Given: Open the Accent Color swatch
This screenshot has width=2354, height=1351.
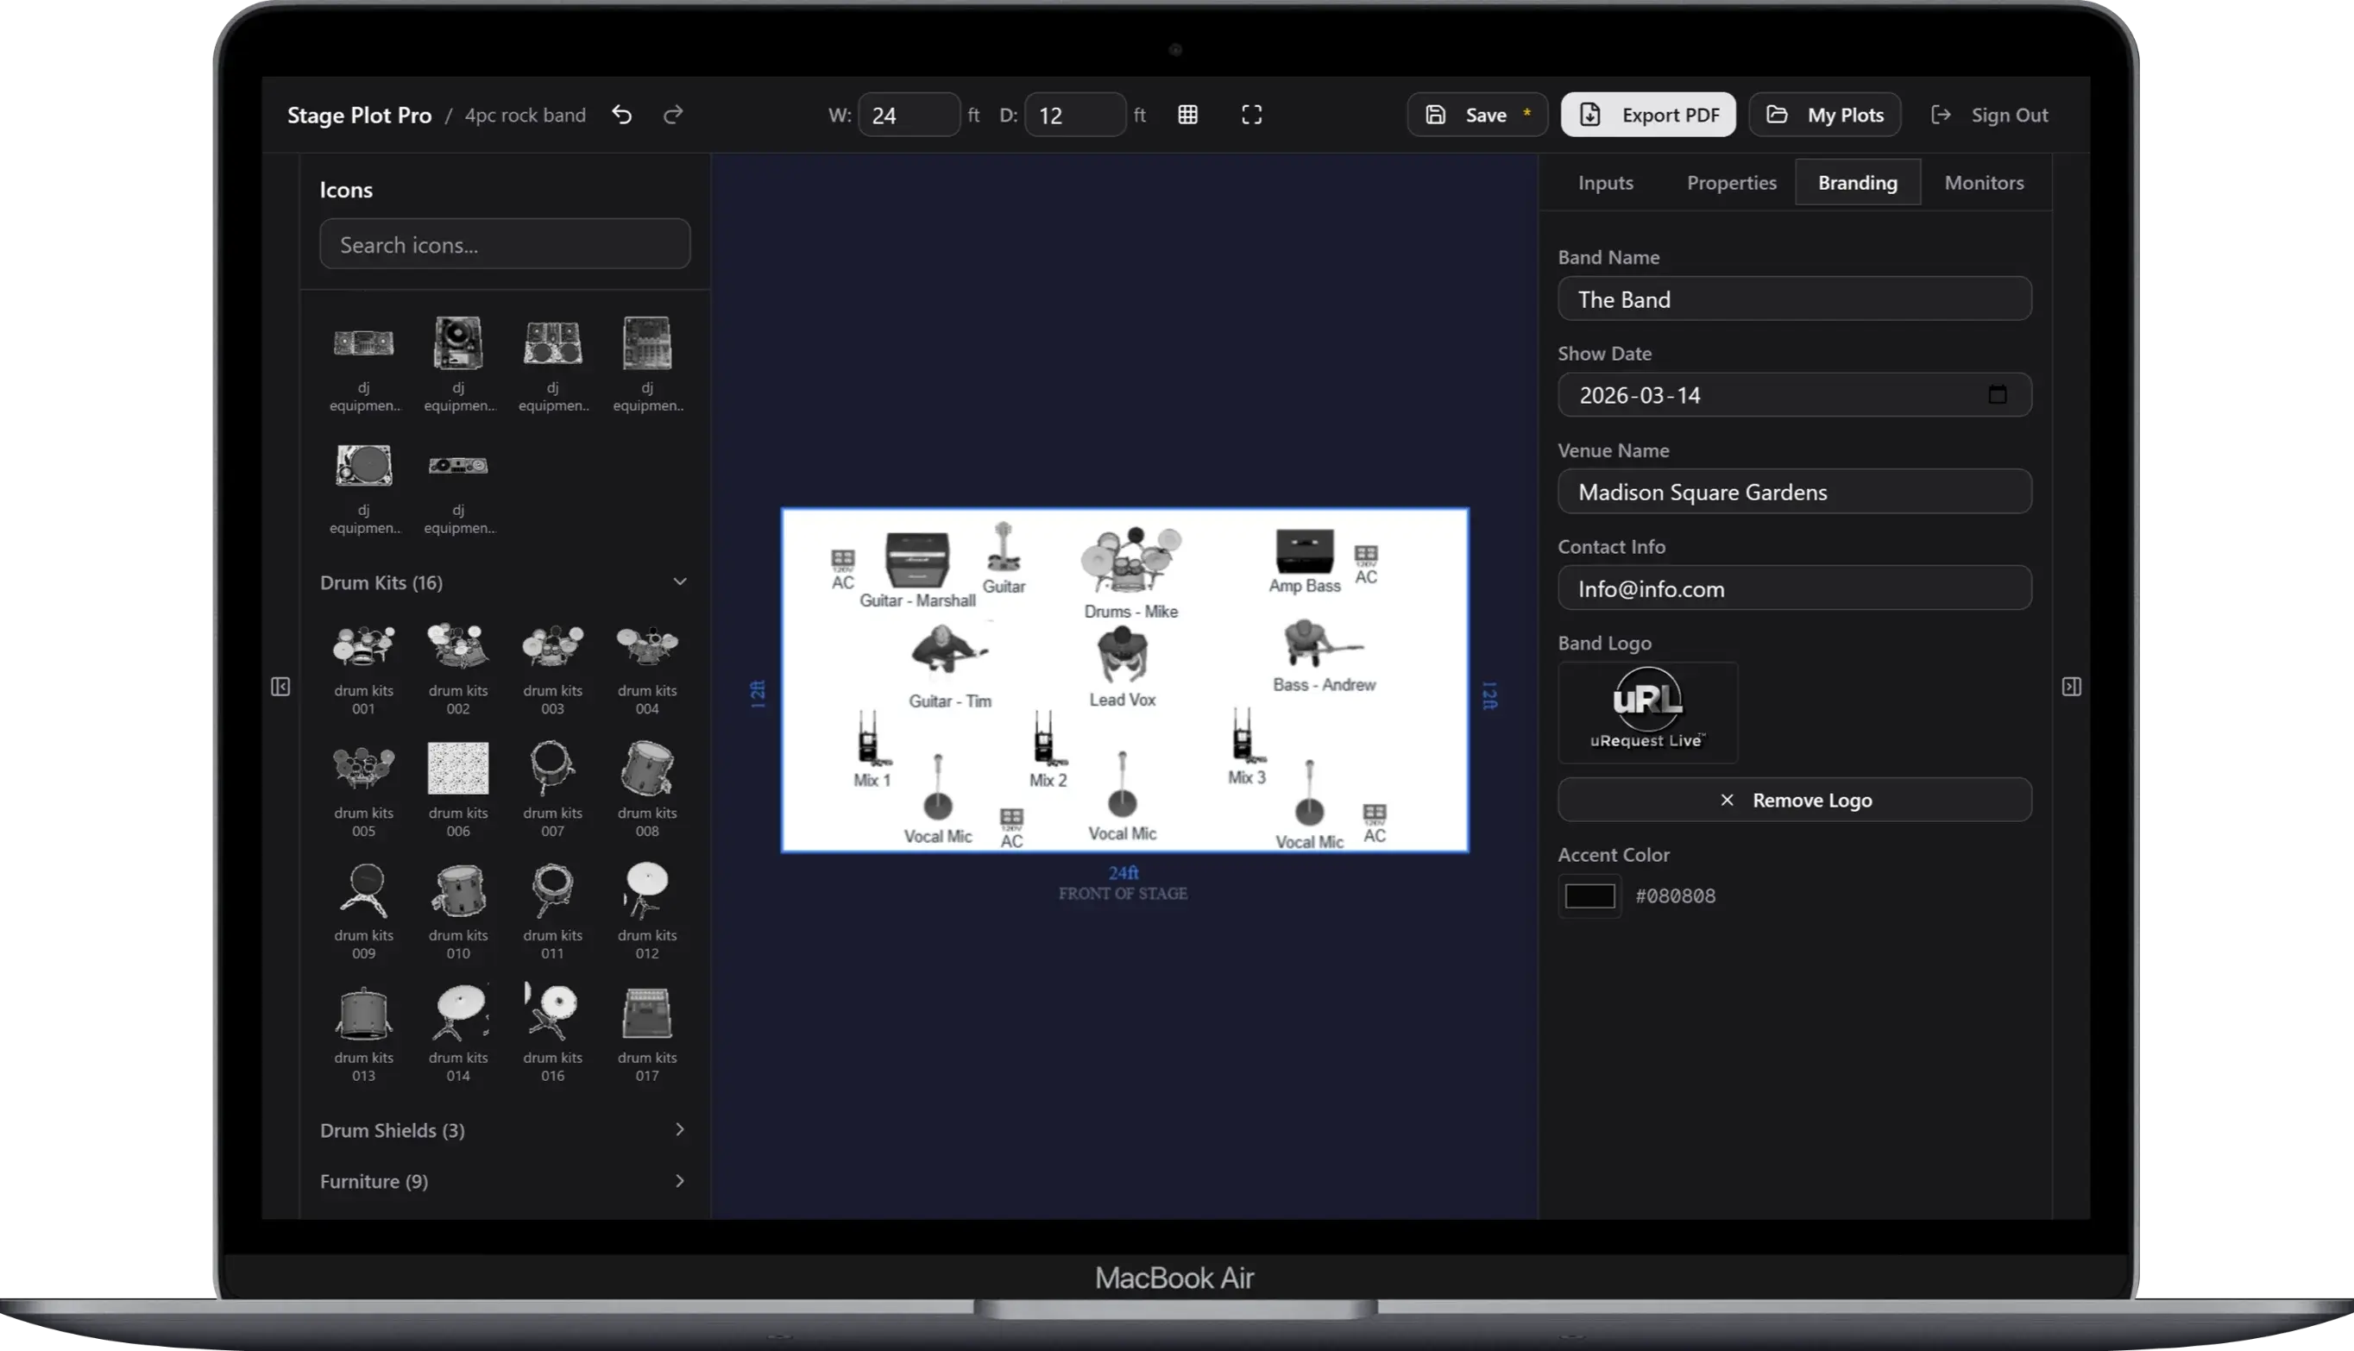Looking at the screenshot, I should 1589,895.
